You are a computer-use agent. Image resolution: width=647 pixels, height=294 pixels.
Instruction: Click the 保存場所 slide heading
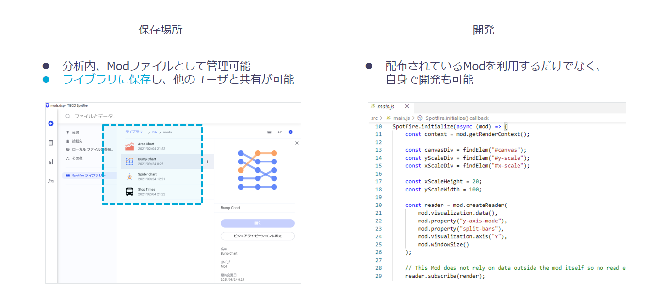coord(161,29)
